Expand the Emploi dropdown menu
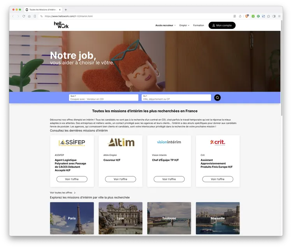This screenshot has height=248, width=292. (x=185, y=25)
